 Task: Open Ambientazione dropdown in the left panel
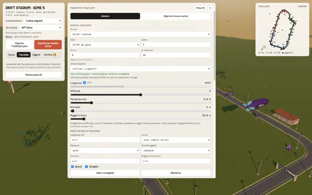click(x=43, y=21)
